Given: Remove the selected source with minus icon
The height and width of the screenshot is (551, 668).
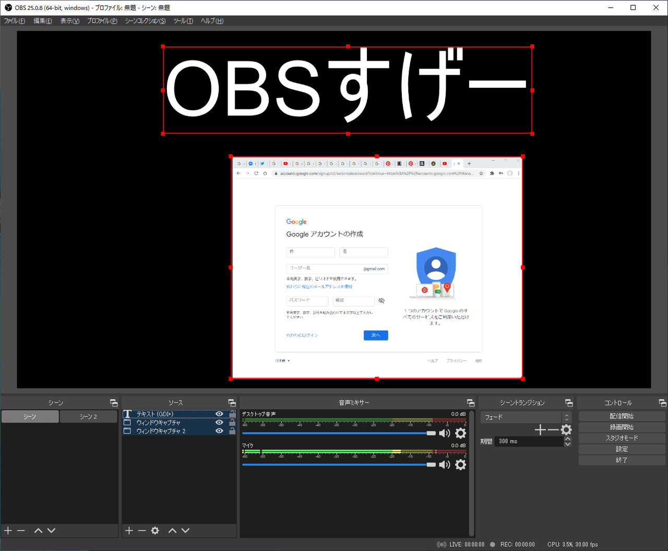Looking at the screenshot, I should (142, 531).
